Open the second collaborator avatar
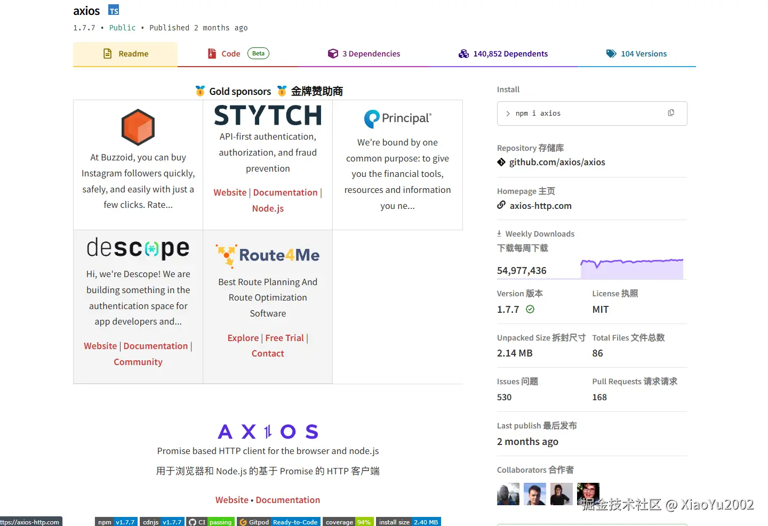Screen dimensions: 768x526 point(535,494)
